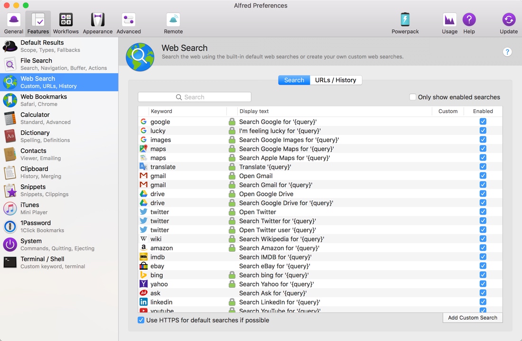The width and height of the screenshot is (522, 341).
Task: Switch to the URLs / History tab
Action: [336, 80]
